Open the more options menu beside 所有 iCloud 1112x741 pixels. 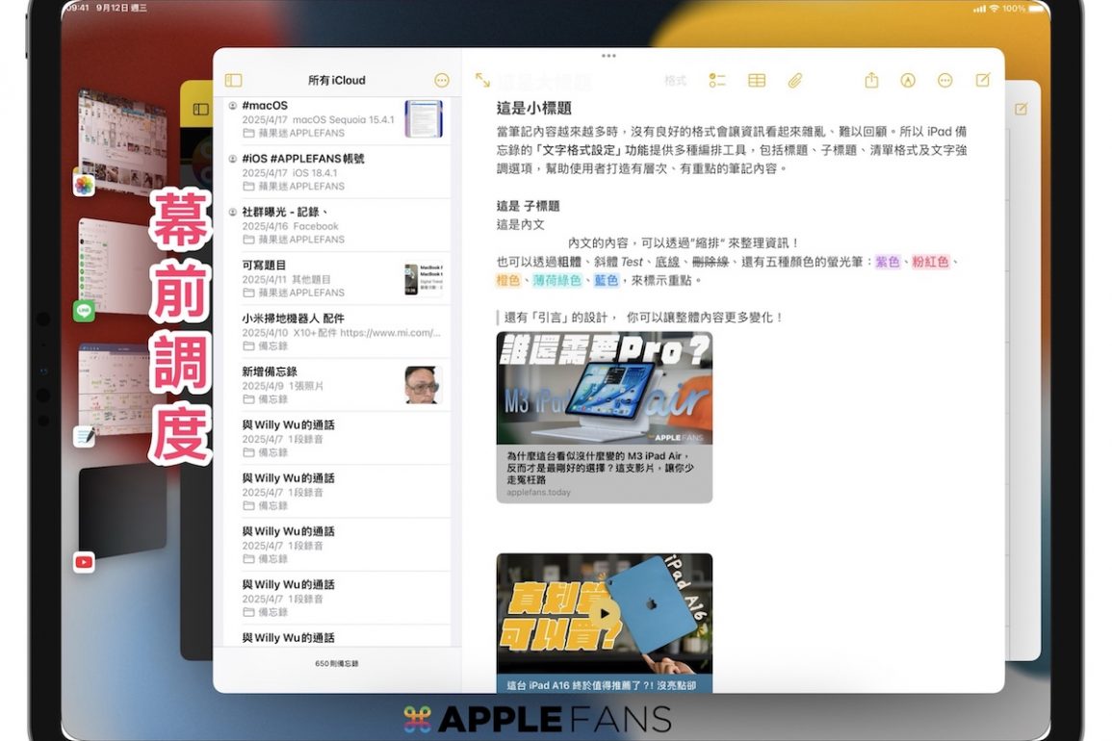click(442, 81)
